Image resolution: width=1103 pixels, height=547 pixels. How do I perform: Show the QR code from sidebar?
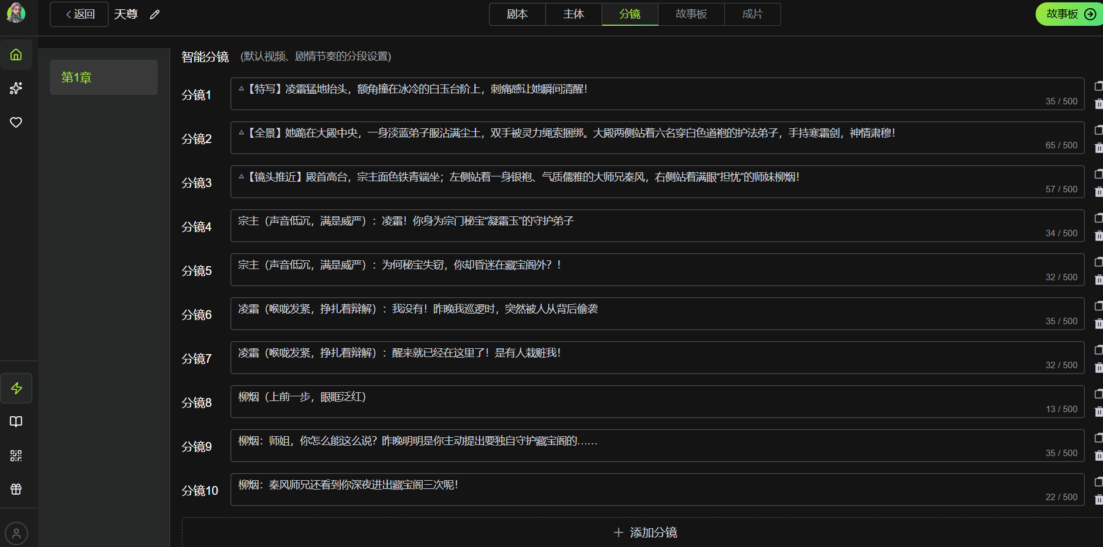tap(16, 456)
